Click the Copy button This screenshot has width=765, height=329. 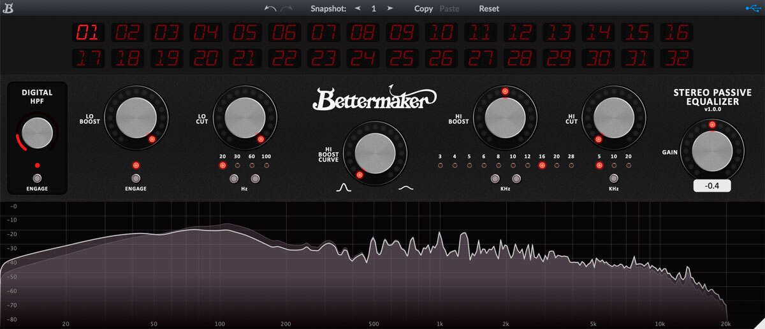(x=423, y=8)
